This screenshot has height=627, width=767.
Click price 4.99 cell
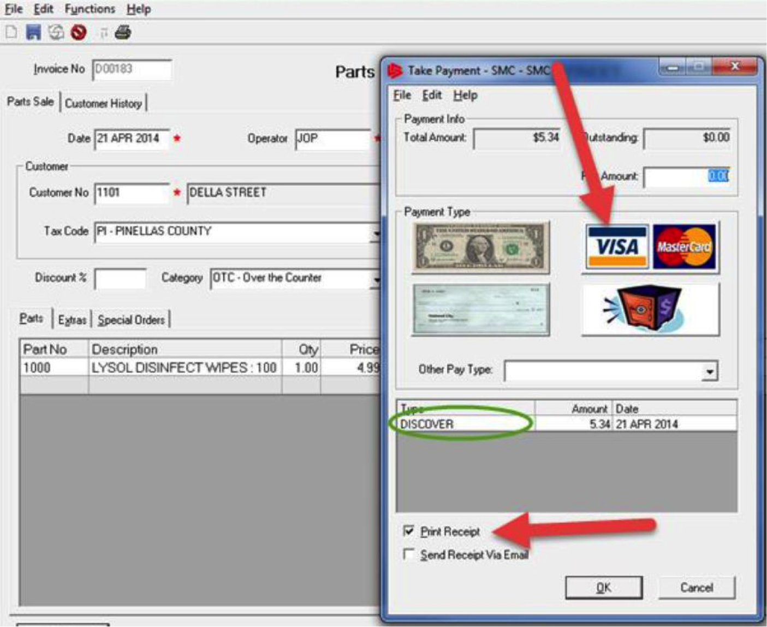click(350, 368)
